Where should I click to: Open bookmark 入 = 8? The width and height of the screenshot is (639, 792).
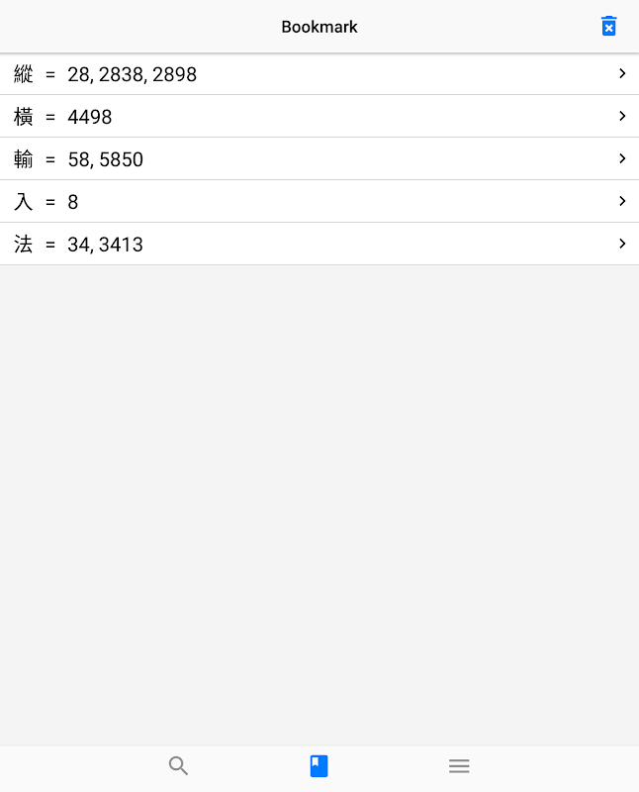(x=319, y=201)
